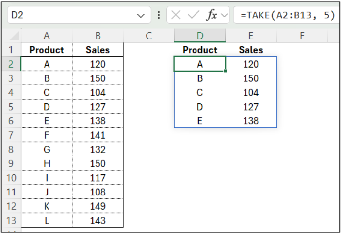Screen dimensions: 343x234
Task: Click cell A13 containing product L
Action: click(47, 221)
